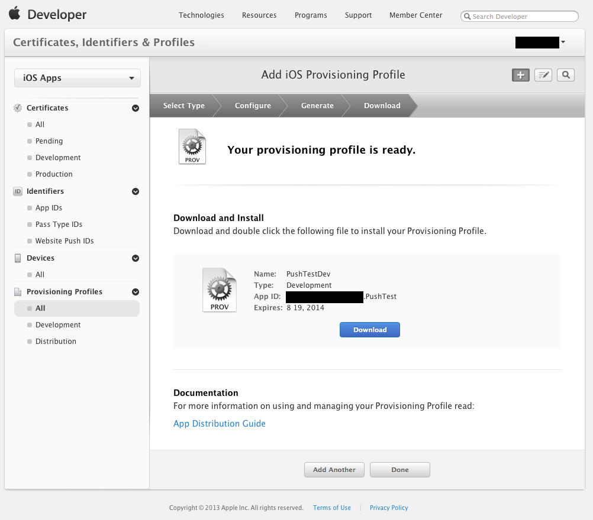Open the Programs menu

311,15
